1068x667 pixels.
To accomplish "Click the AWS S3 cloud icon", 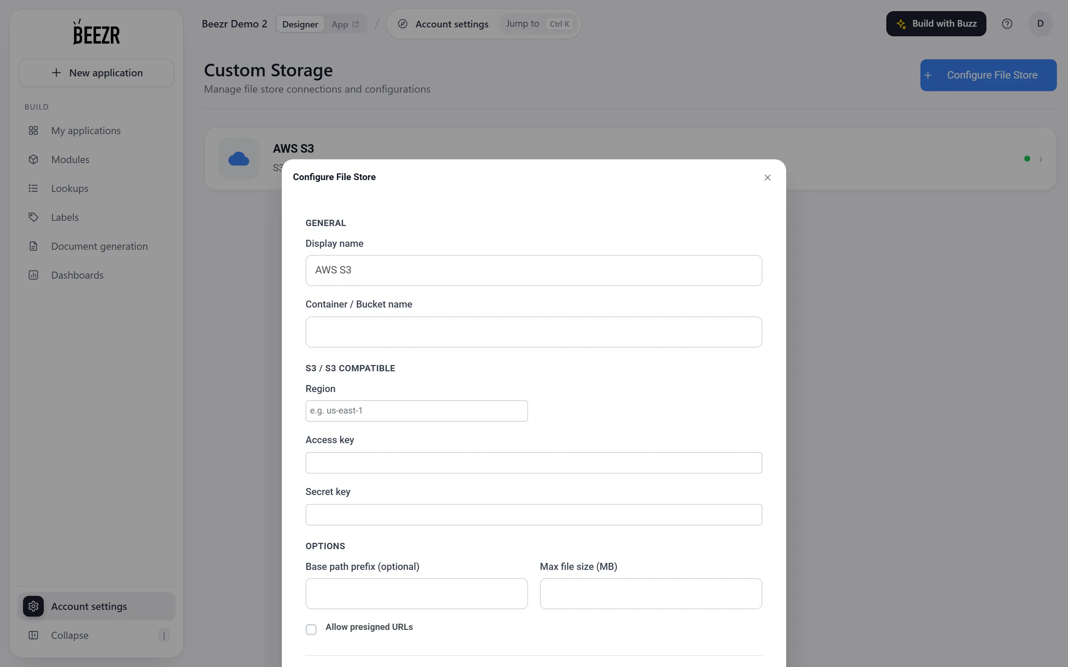I will [x=239, y=159].
